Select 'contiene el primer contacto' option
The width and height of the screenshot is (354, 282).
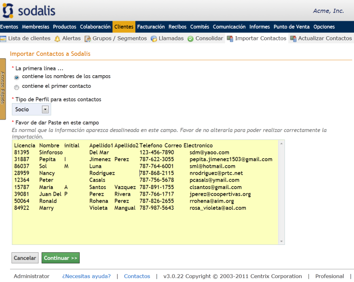(17, 87)
